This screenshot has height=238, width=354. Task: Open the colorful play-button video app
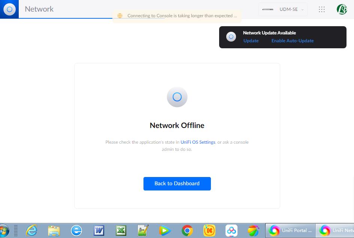point(165,231)
